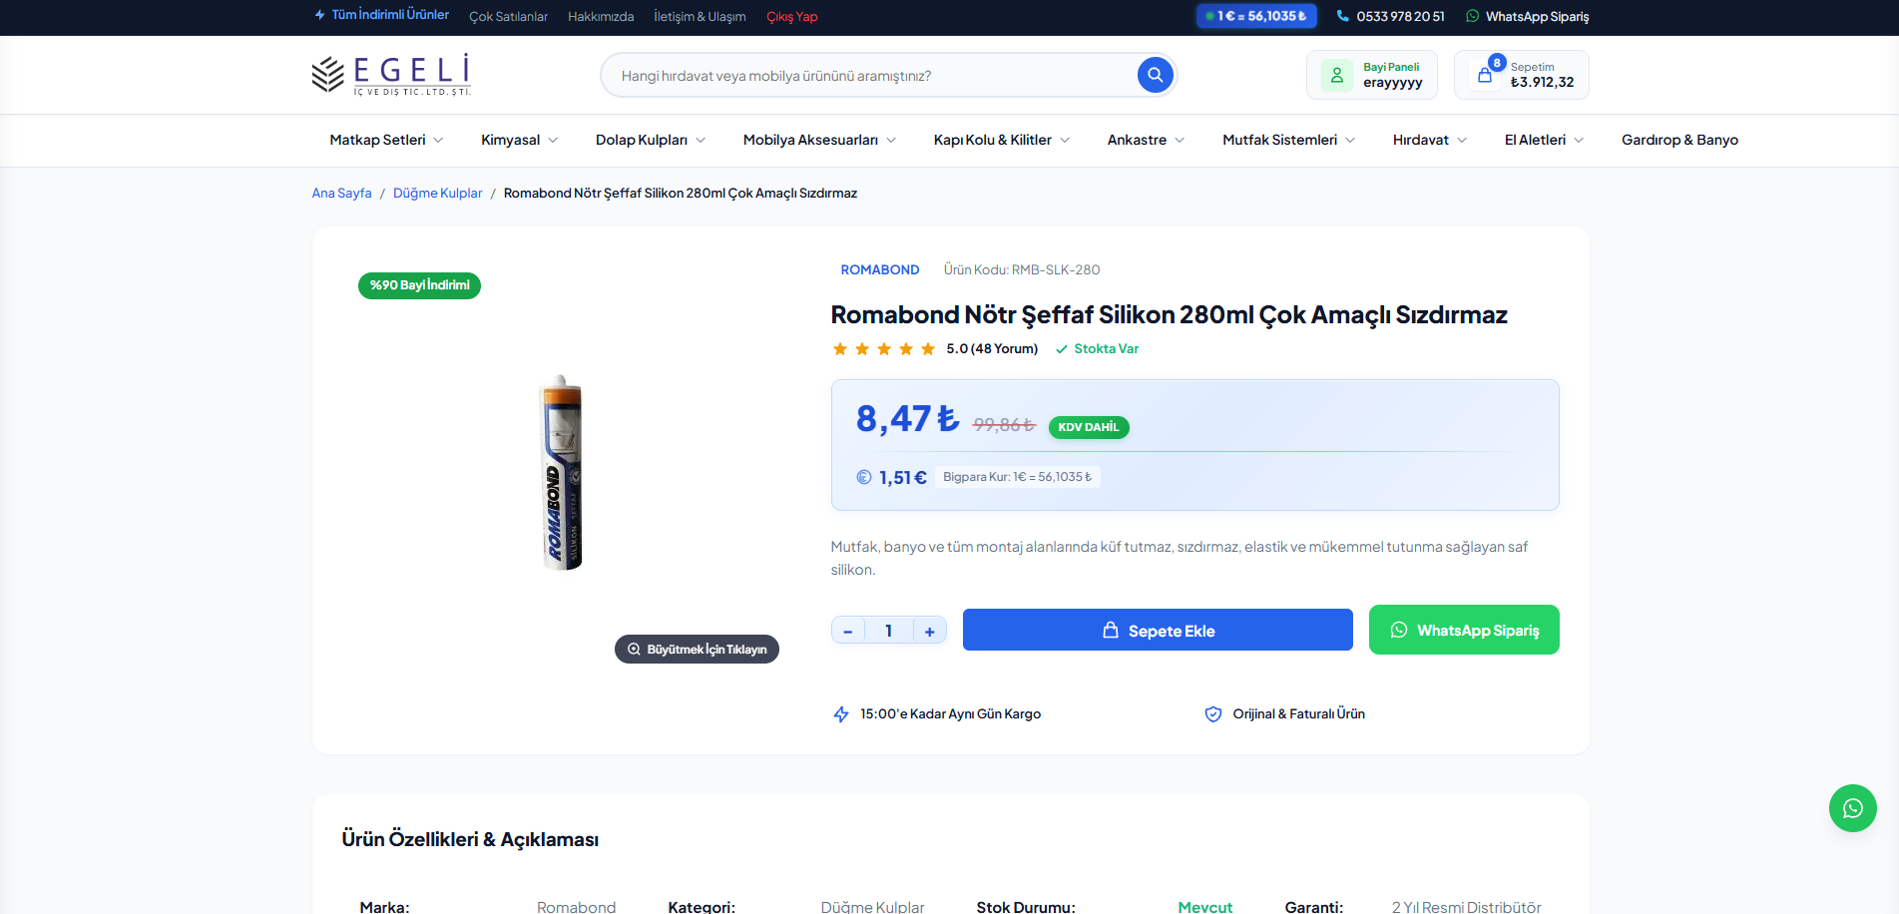Click the crossed-out 99,86₺ old price
1899x914 pixels.
coord(1004,425)
